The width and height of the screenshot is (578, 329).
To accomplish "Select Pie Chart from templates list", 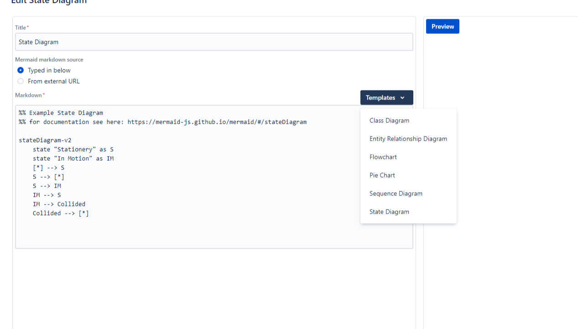I will click(x=382, y=175).
